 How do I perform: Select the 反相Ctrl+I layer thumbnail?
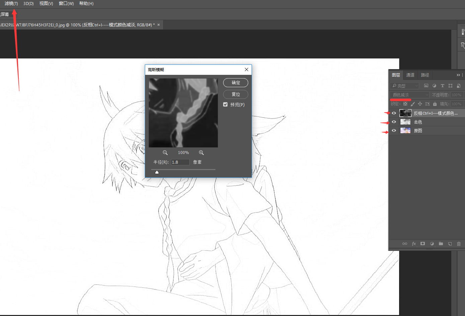(x=405, y=113)
